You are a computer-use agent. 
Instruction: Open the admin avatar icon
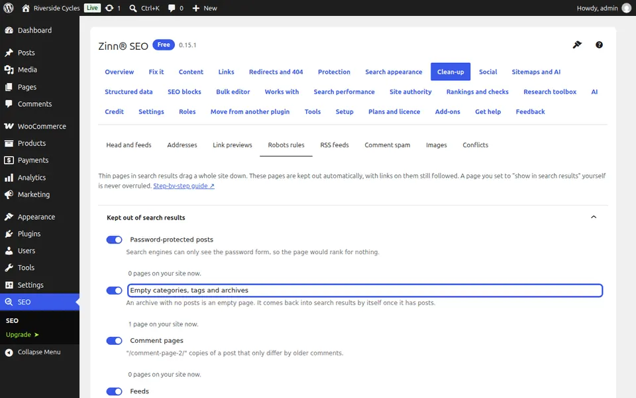click(627, 8)
